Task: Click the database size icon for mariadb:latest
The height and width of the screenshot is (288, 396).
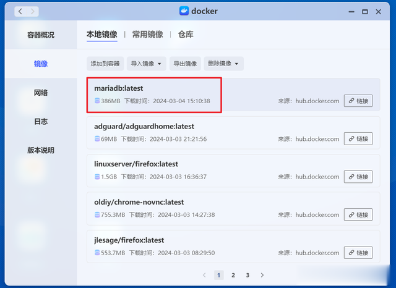Action: (97, 101)
